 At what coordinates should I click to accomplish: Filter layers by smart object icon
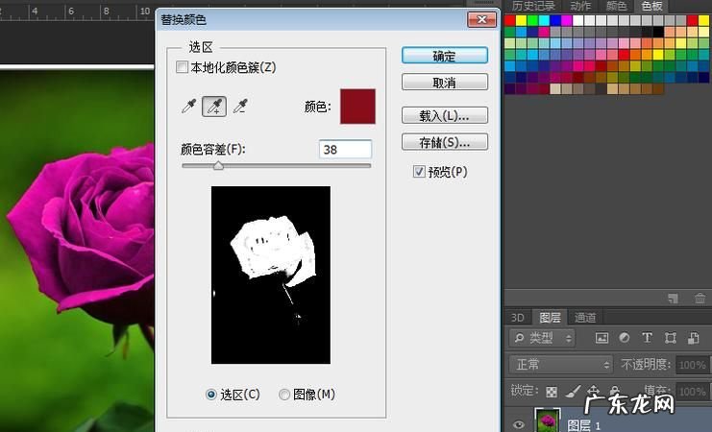[x=694, y=338]
